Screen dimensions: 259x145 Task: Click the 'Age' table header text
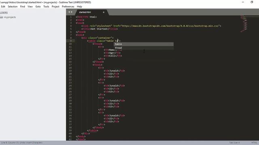click(x=111, y=53)
